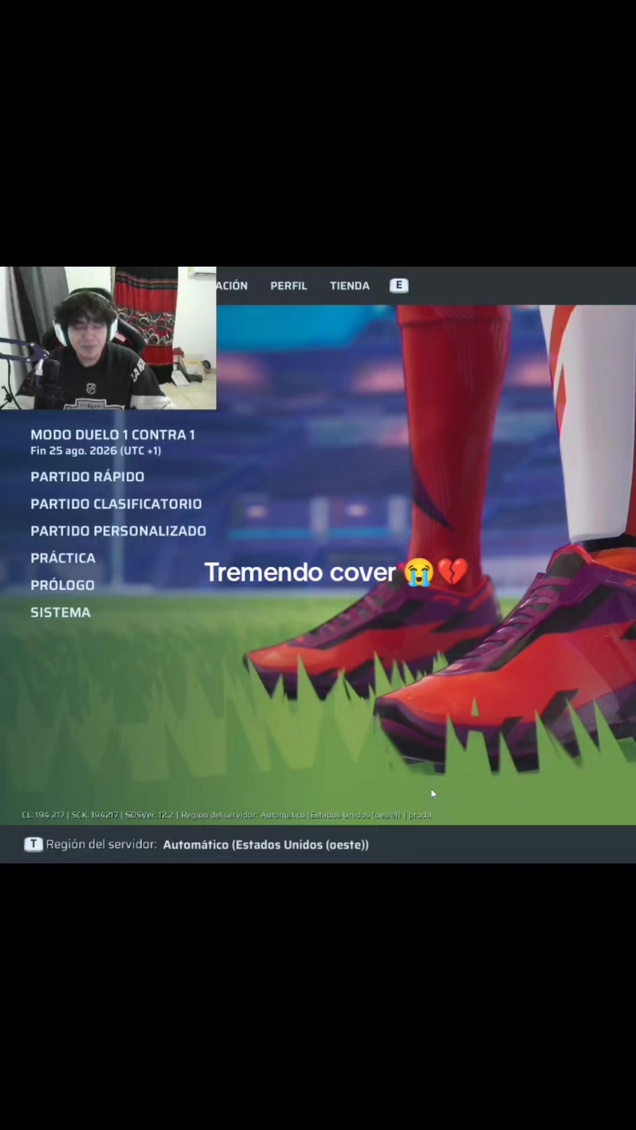The width and height of the screenshot is (636, 1130).
Task: Click the 'Fin 25 ago. 2026 (UTC +1)' text
Action: 95,451
